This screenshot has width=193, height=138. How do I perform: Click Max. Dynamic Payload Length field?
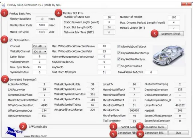pos(174,22)
